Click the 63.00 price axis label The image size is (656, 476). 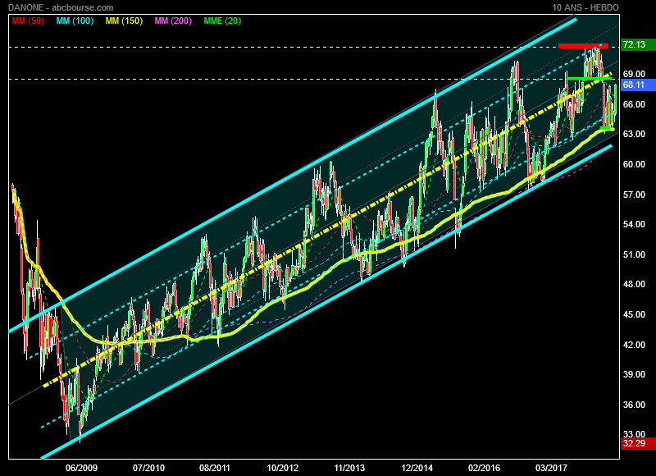tap(634, 134)
